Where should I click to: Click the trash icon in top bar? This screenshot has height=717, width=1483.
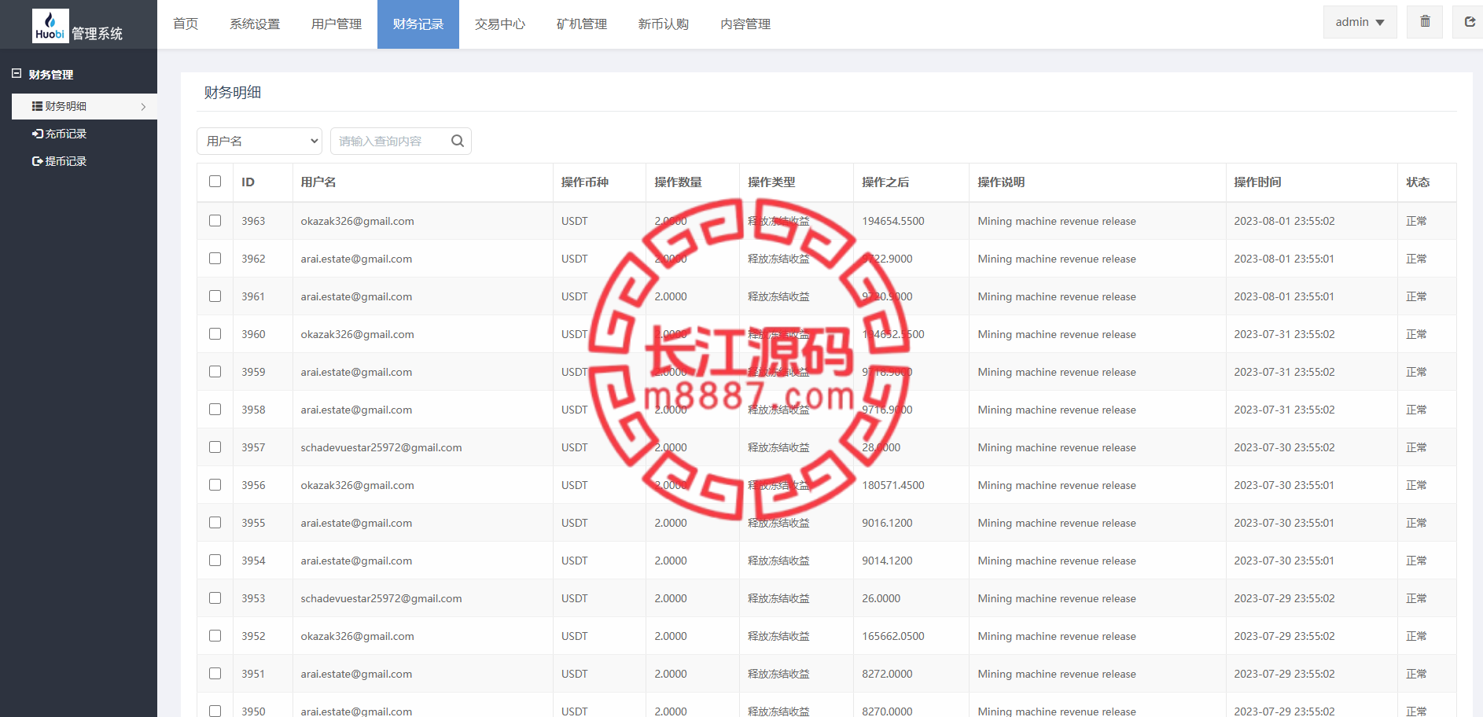1425,22
